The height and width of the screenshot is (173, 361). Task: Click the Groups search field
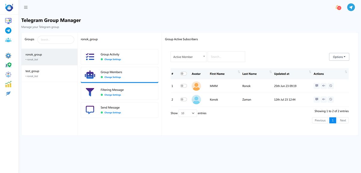[56, 40]
